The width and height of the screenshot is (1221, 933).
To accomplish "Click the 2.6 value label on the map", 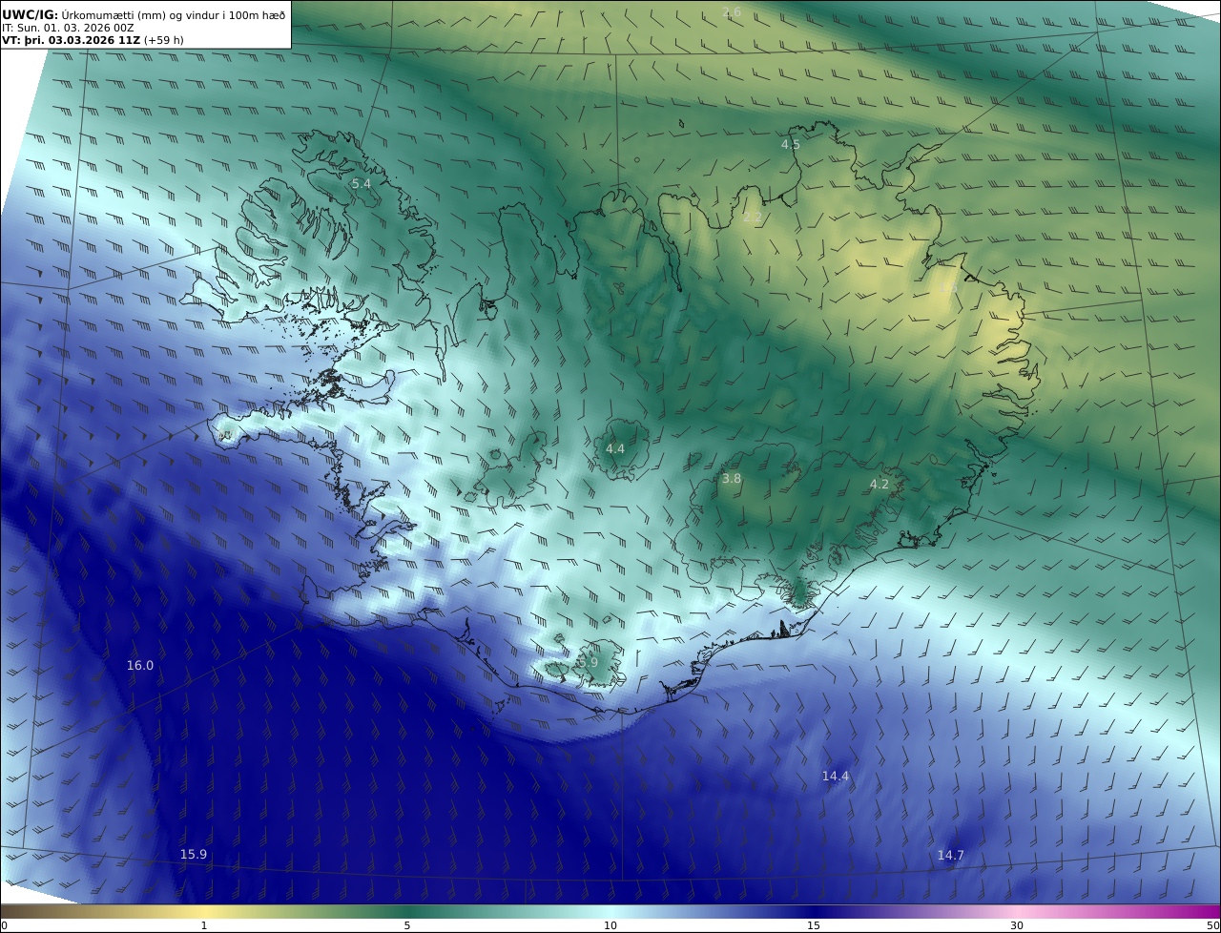I will (732, 11).
